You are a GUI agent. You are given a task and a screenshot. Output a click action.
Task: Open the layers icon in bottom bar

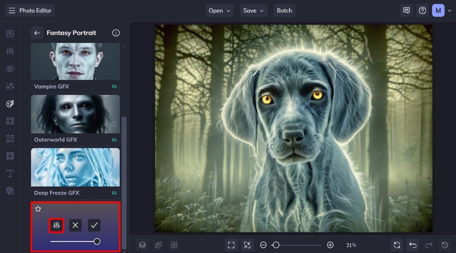pos(142,245)
